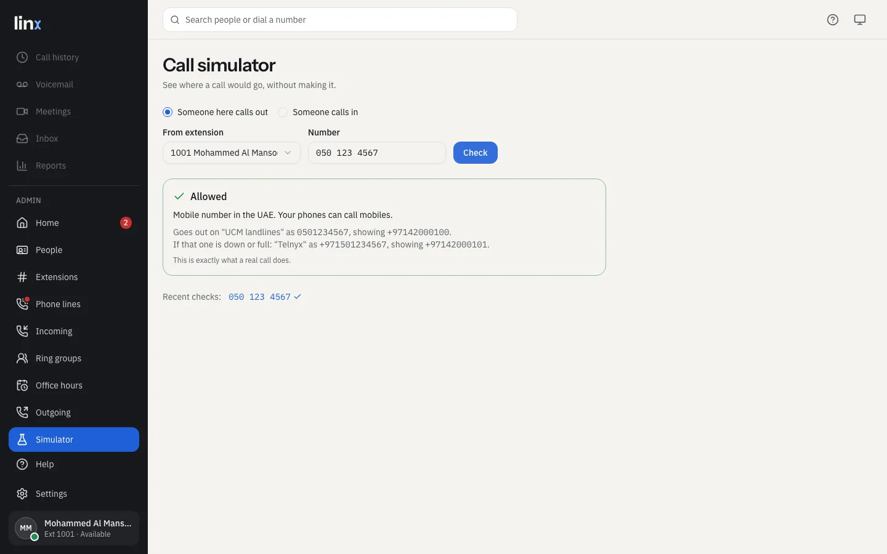Go to admin Home house icon
887x554 pixels.
pyautogui.click(x=22, y=223)
